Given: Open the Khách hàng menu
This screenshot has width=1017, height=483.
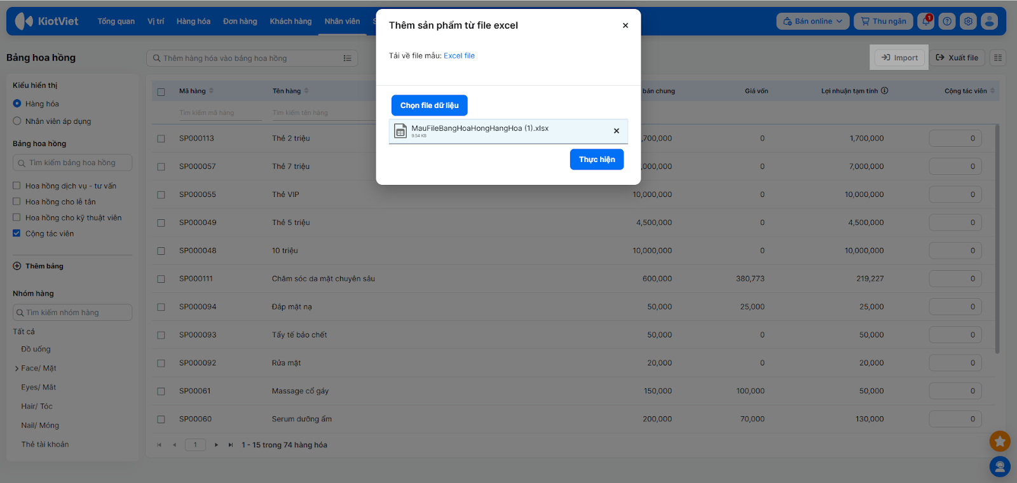Looking at the screenshot, I should 290,22.
